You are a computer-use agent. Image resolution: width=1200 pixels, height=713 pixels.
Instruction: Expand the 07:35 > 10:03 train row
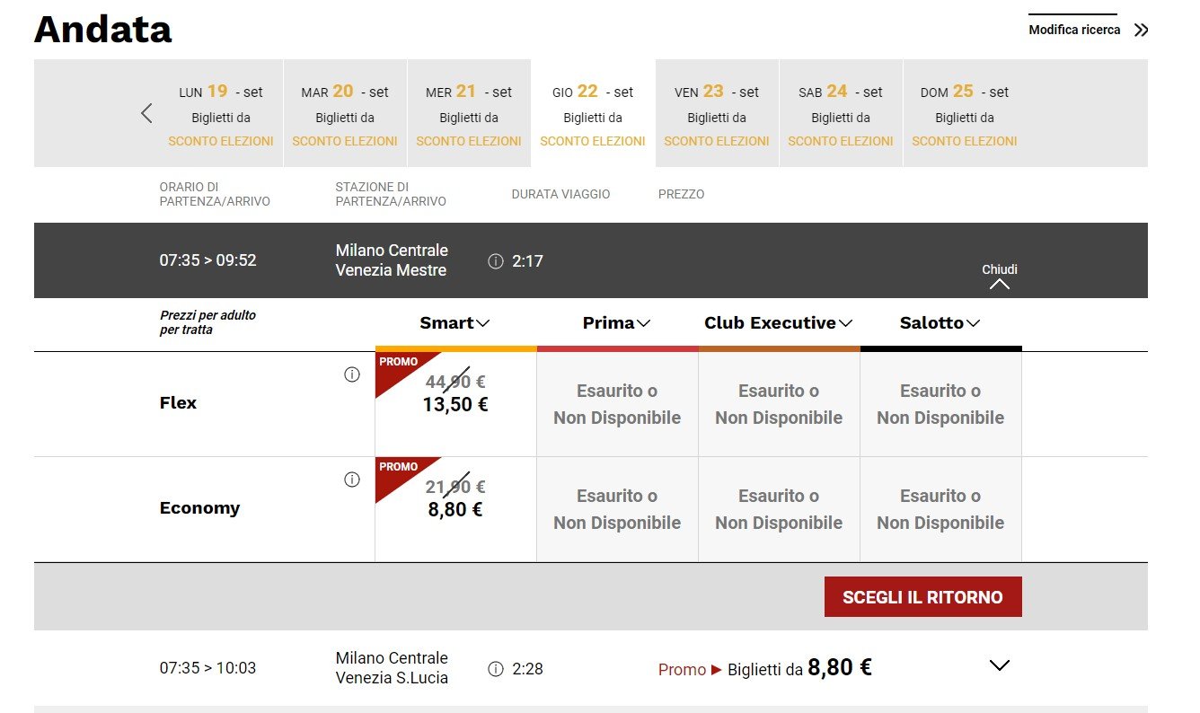pyautogui.click(x=999, y=665)
